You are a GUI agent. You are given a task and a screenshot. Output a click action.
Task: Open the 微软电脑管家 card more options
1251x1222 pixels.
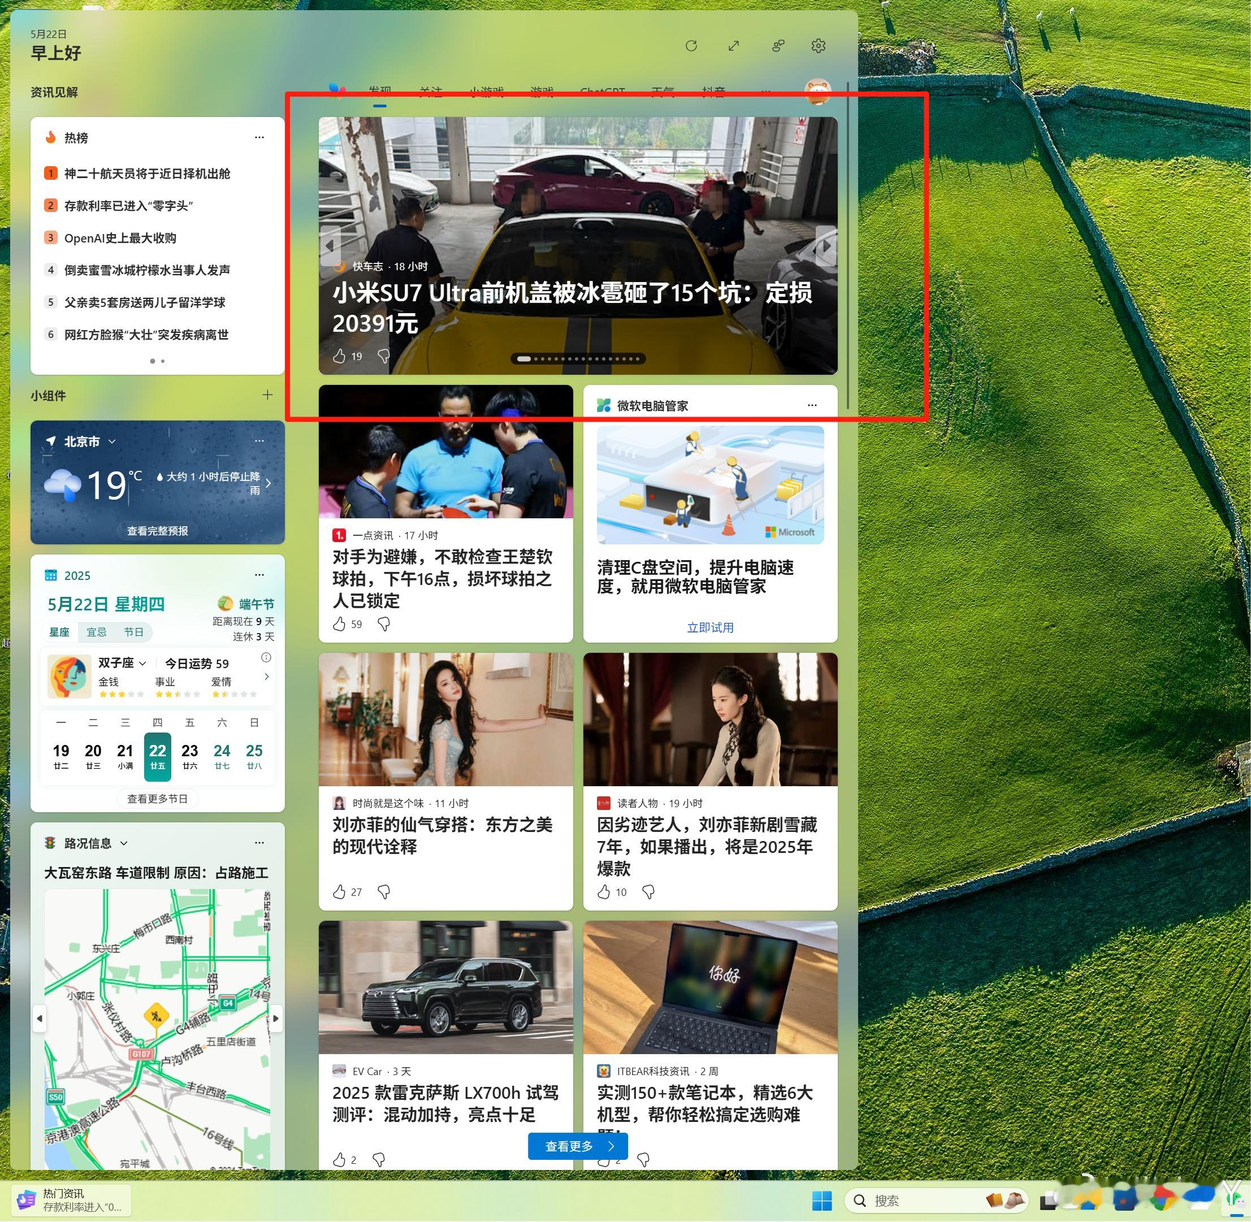(812, 405)
